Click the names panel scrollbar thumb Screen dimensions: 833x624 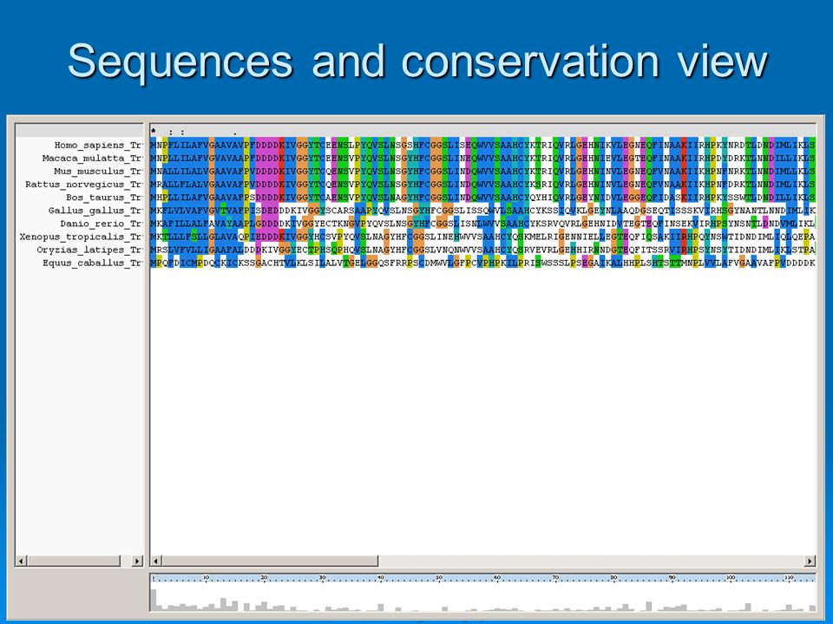point(74,561)
